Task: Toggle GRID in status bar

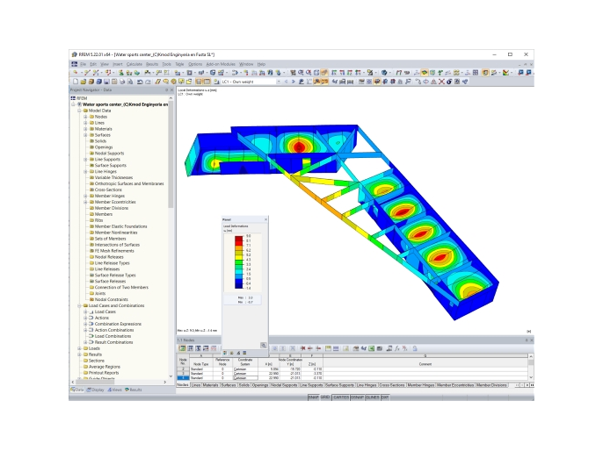Action: pyautogui.click(x=325, y=397)
